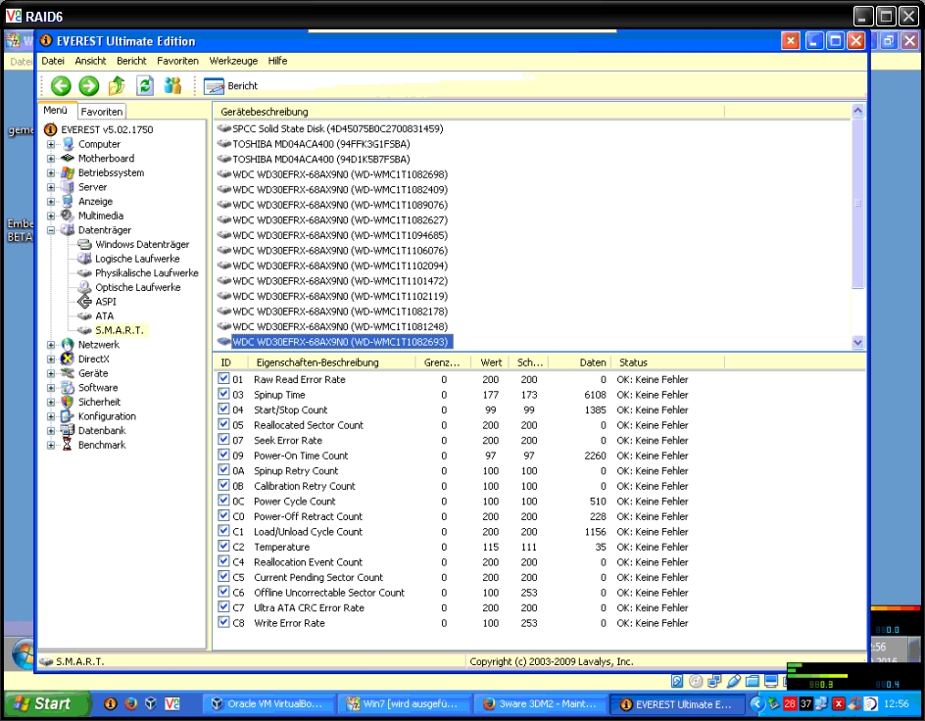Toggle checkbox for Spinup Time
925x721 pixels.
(223, 394)
